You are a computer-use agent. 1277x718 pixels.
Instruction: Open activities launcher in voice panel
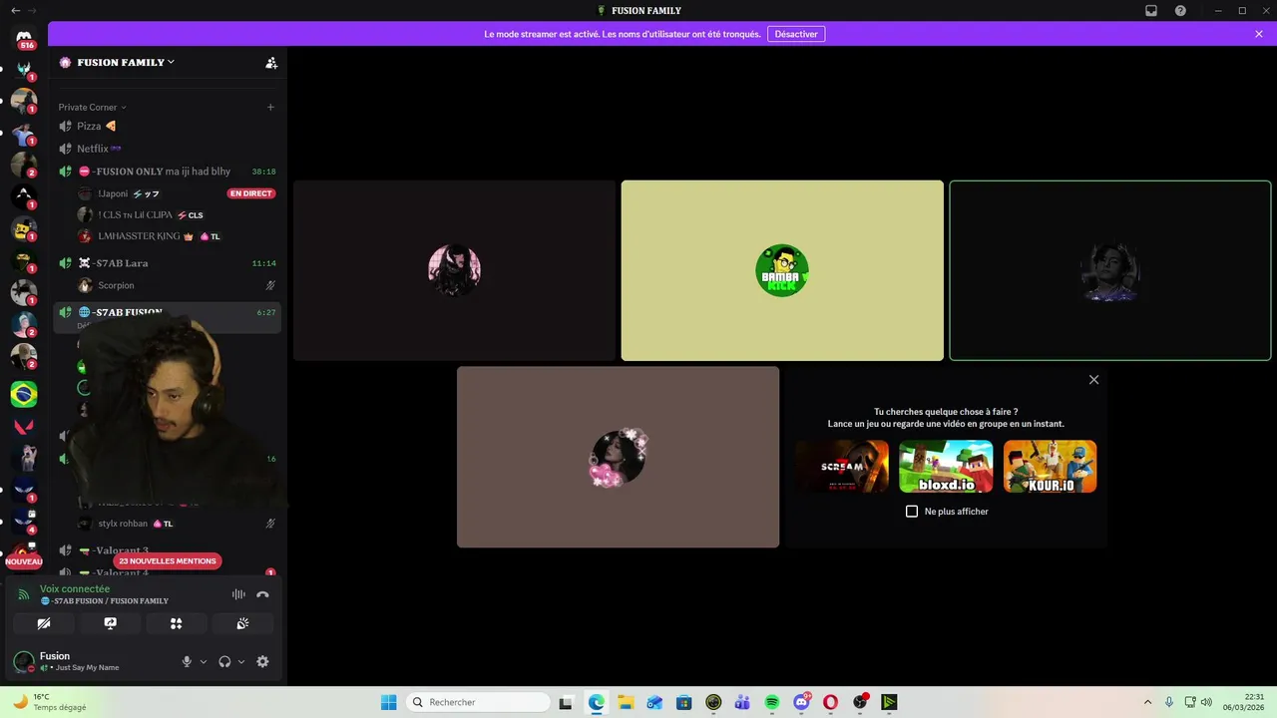176,623
